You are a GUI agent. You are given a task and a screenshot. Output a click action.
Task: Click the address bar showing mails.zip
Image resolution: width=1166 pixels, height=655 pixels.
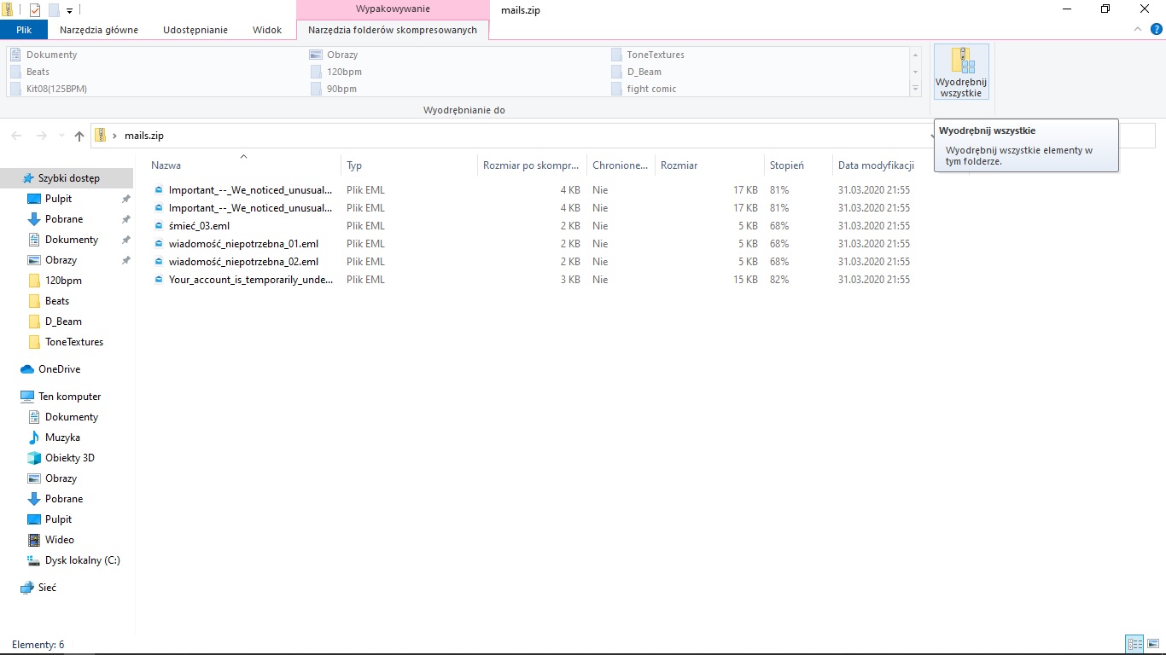[512, 136]
